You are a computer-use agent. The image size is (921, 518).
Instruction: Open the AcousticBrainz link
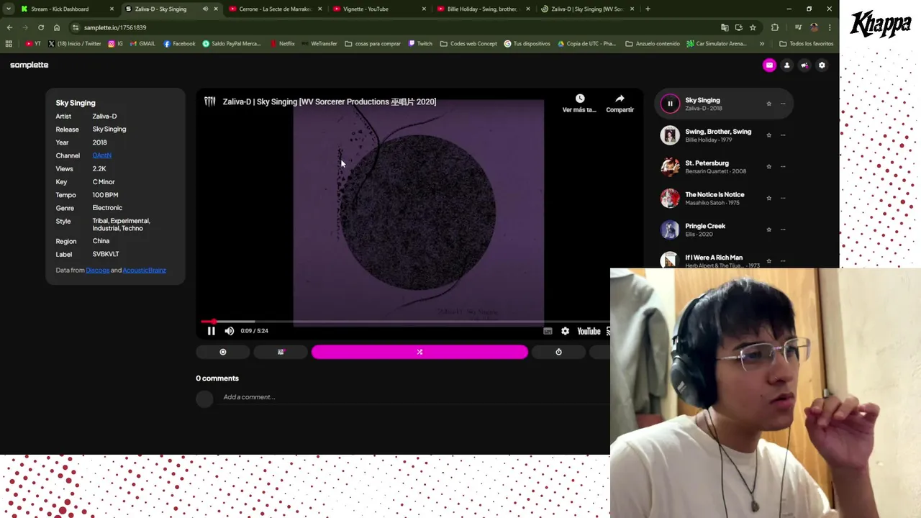(x=144, y=271)
